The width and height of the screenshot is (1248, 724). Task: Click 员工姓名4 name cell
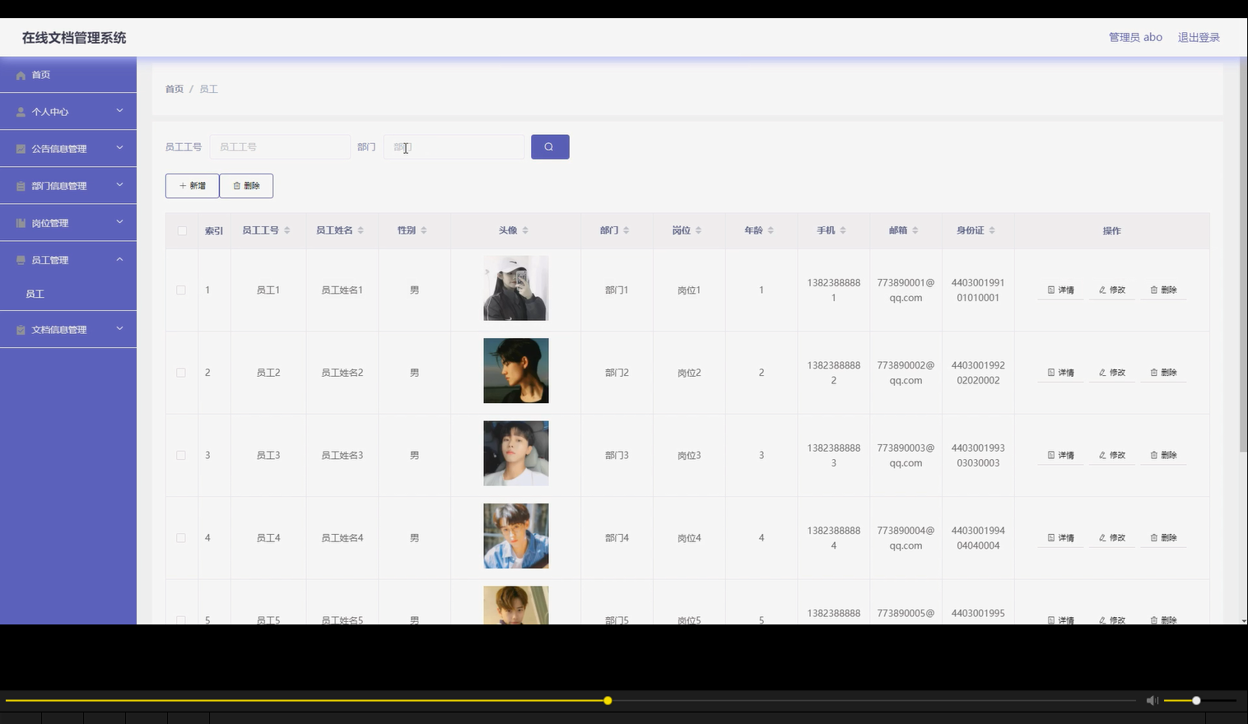(342, 538)
